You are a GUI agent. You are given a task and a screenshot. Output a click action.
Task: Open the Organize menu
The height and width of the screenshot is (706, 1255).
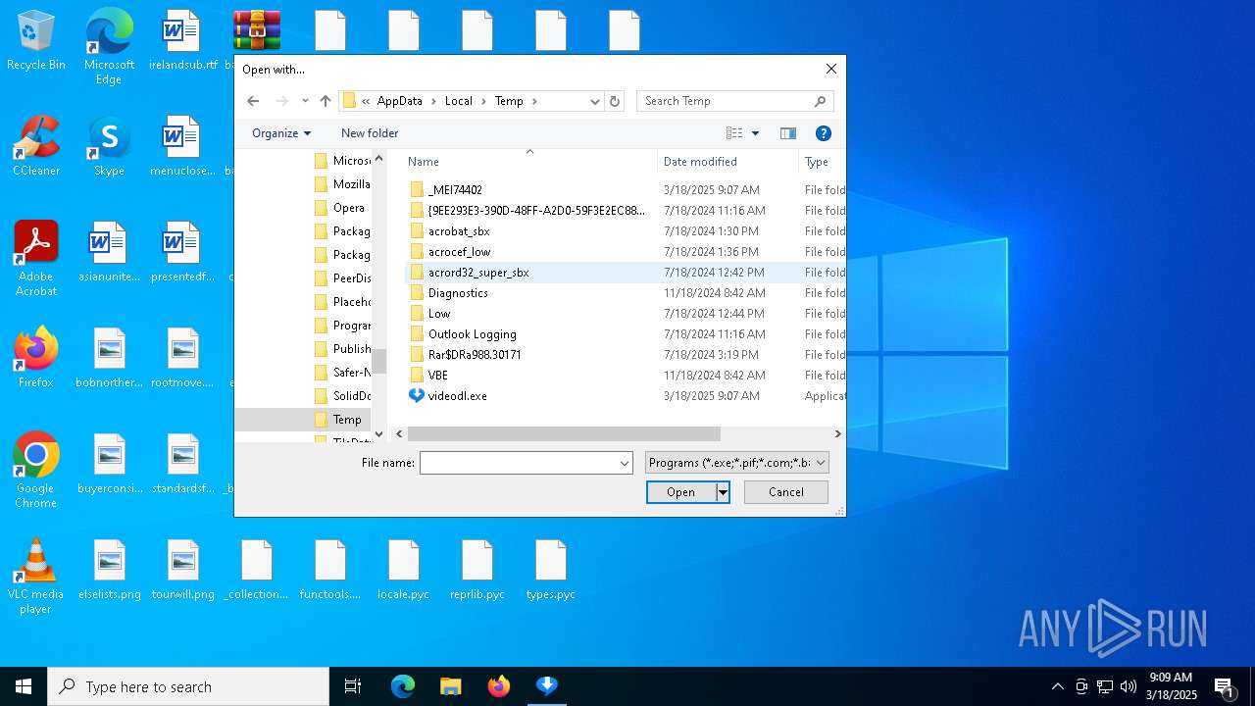tap(281, 133)
